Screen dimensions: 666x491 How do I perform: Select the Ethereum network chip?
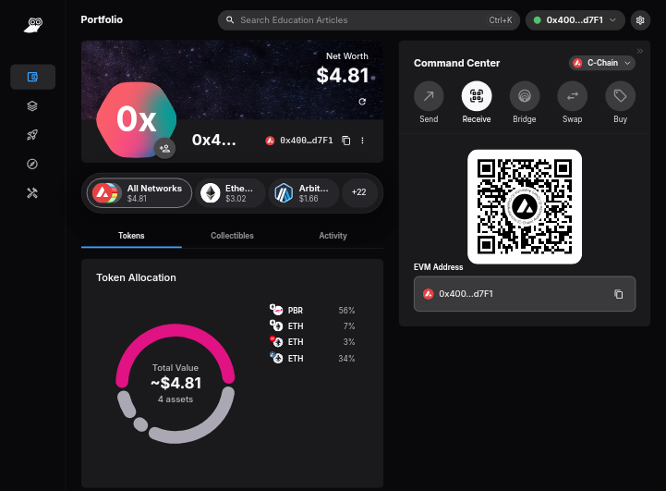[231, 193]
